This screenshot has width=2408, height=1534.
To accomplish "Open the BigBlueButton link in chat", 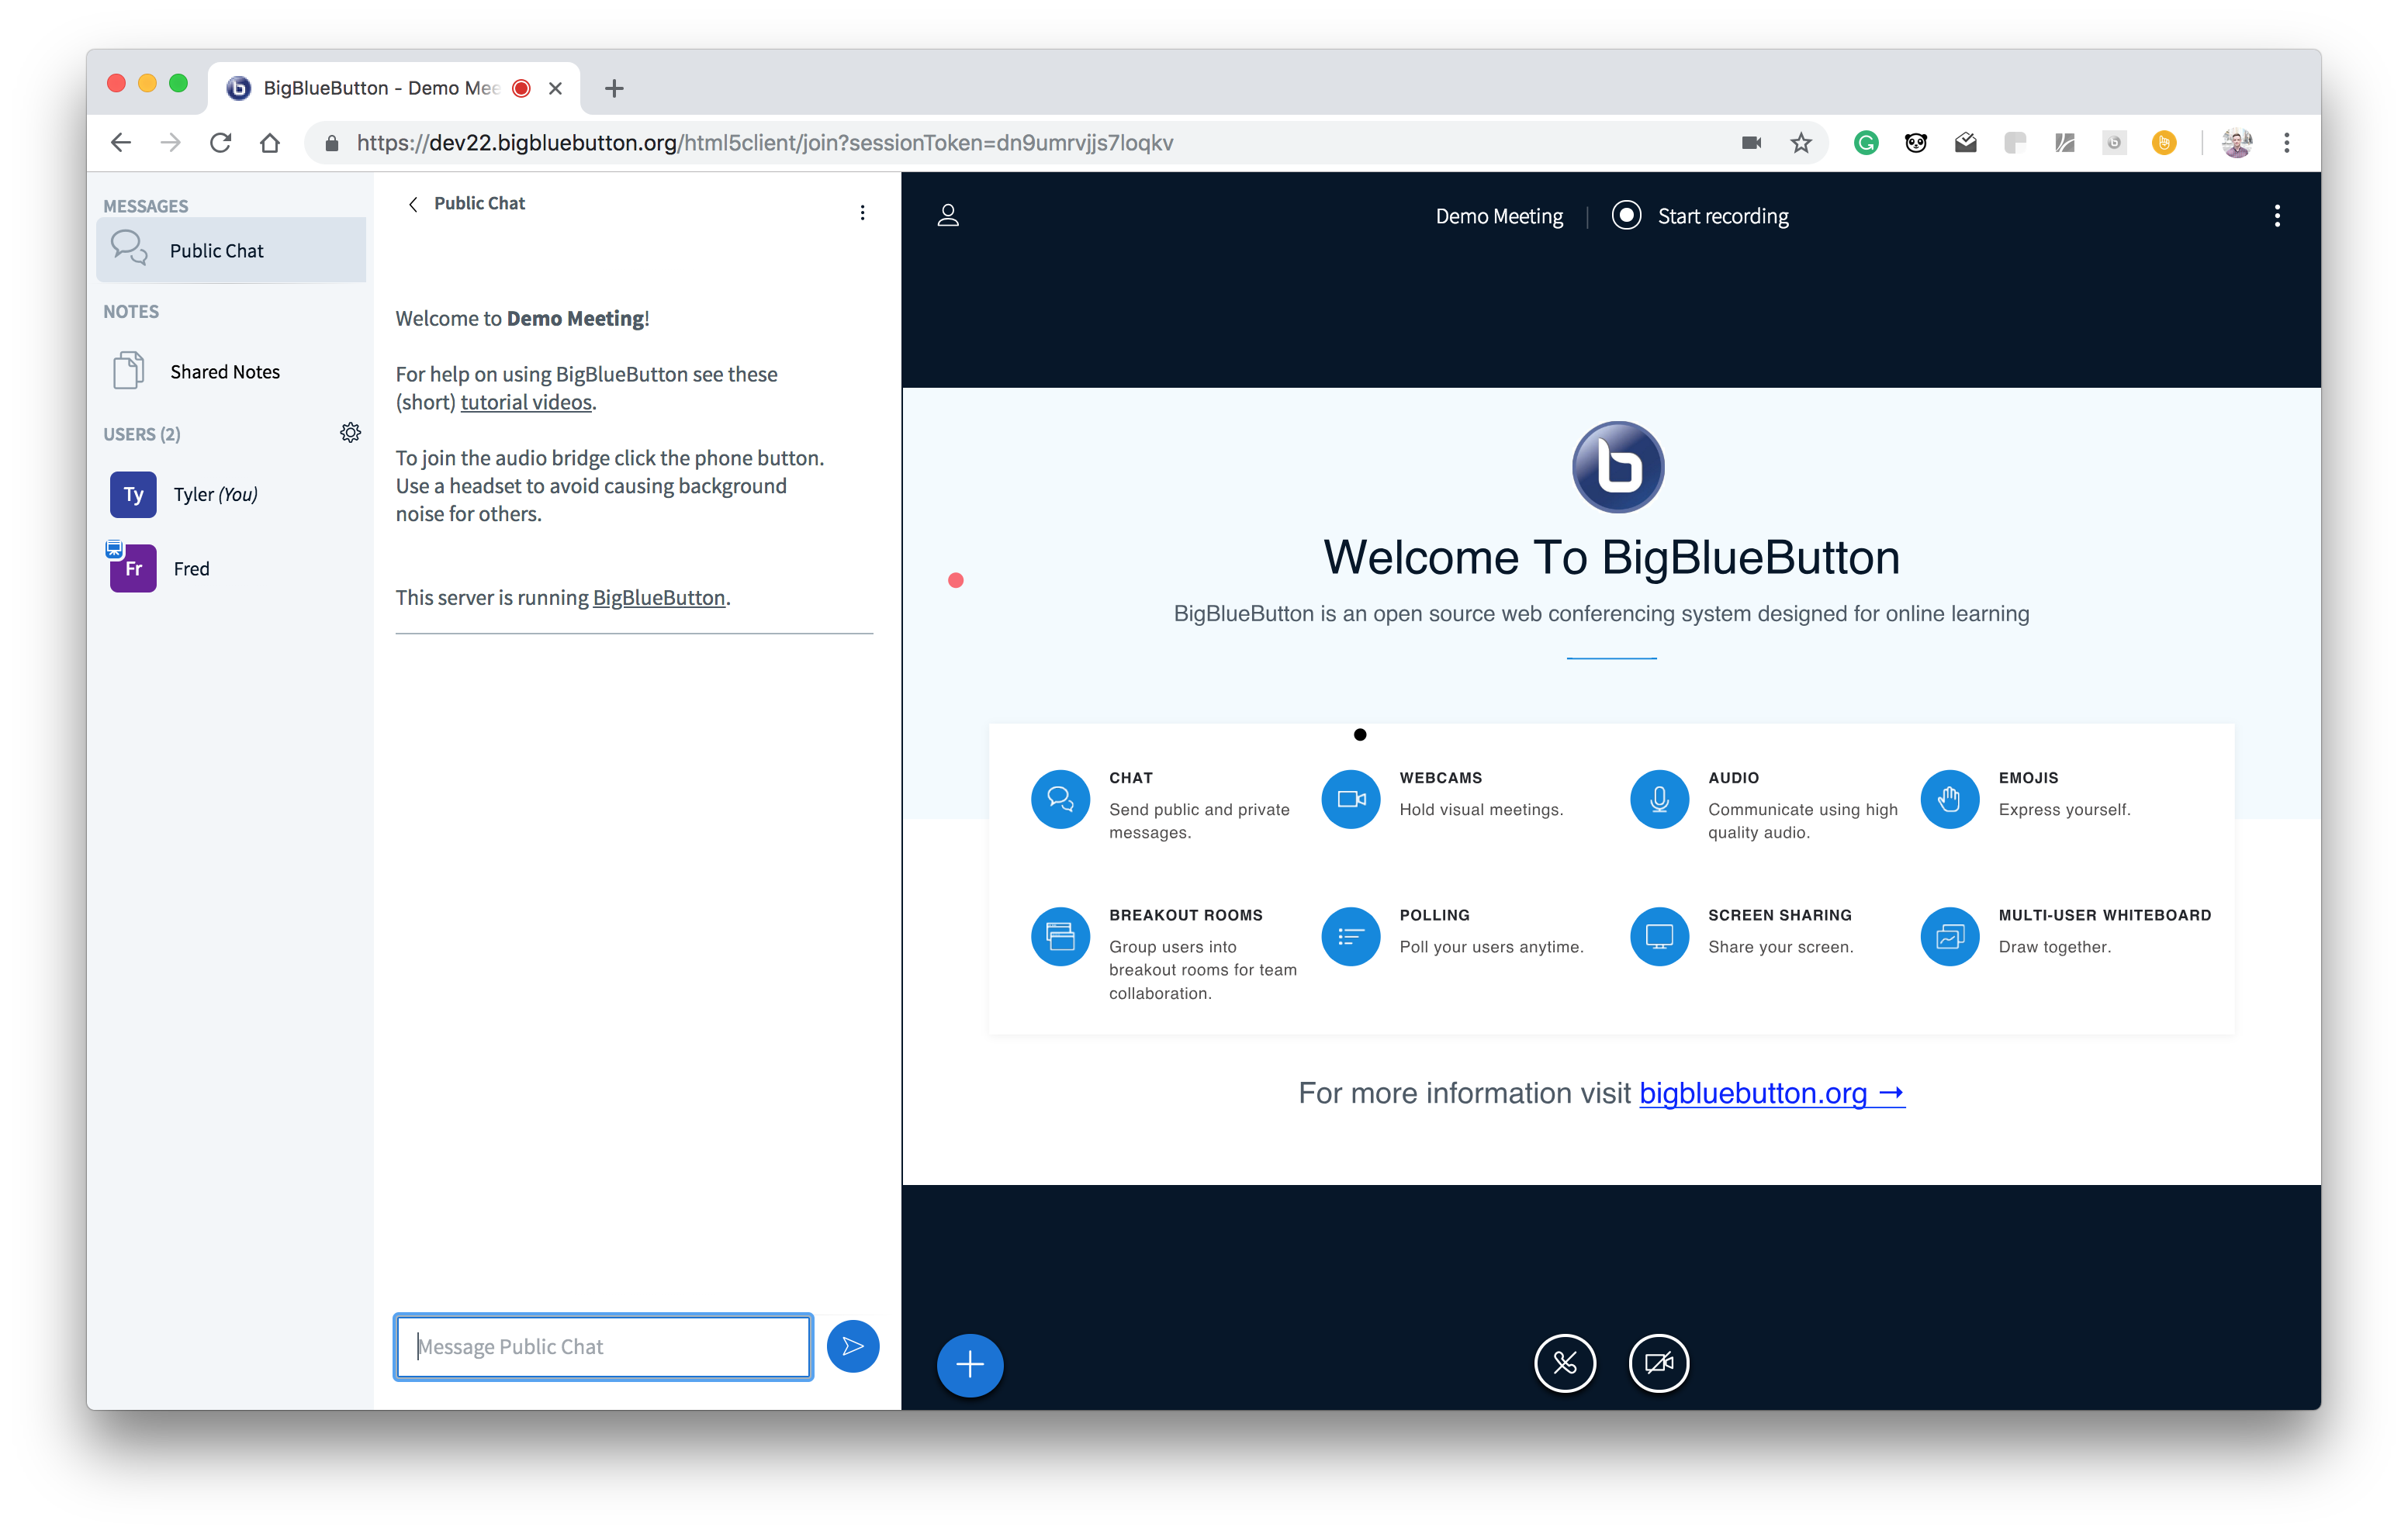I will click(658, 597).
